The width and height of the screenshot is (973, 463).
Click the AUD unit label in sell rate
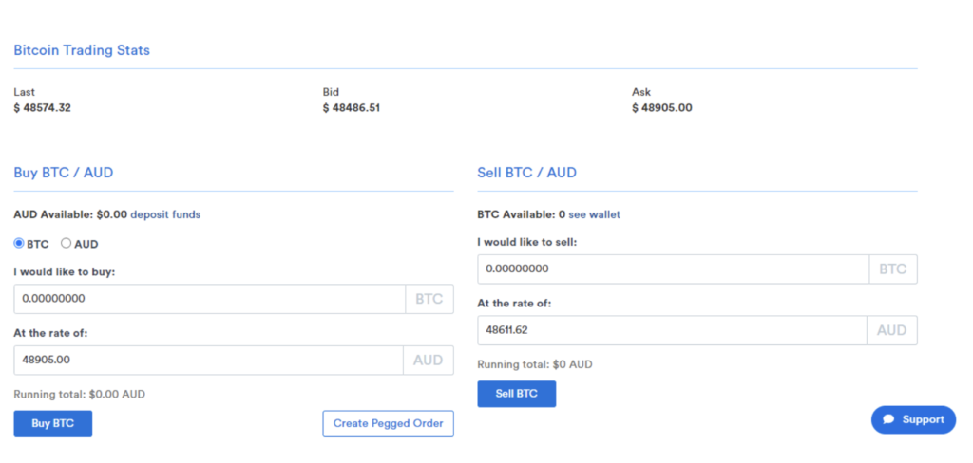point(891,330)
